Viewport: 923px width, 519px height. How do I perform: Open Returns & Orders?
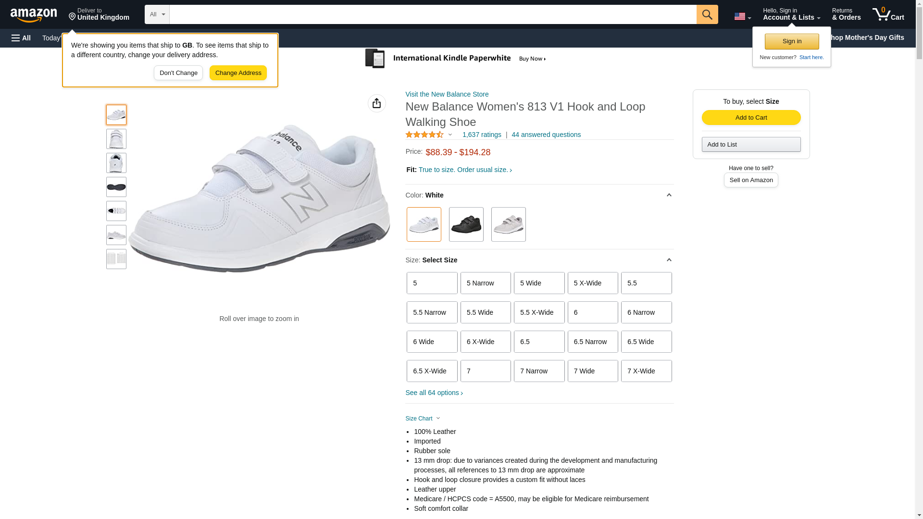click(x=846, y=14)
